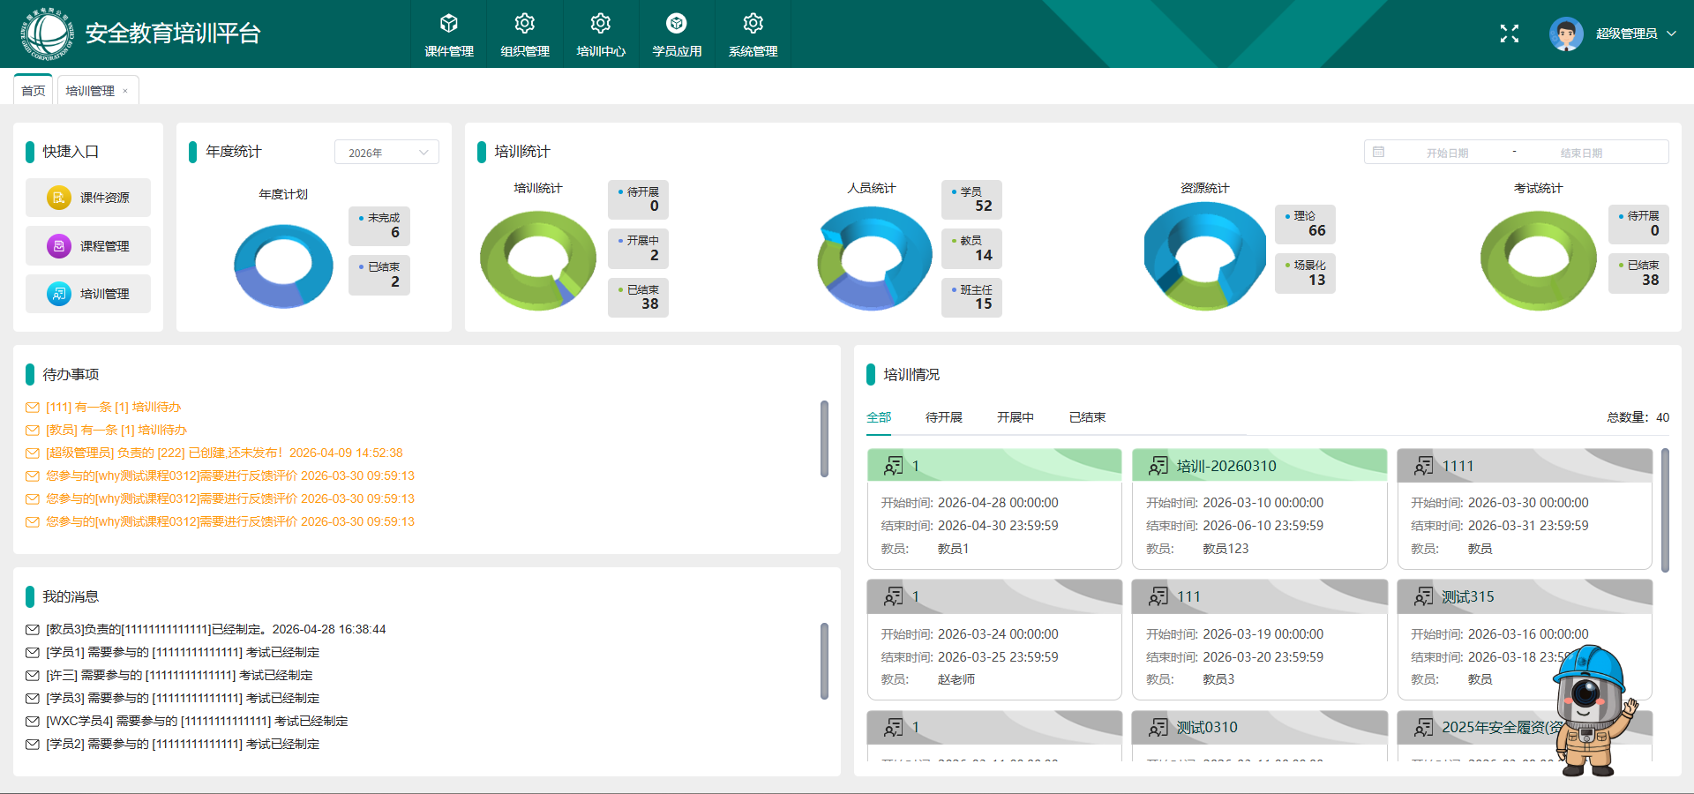
Task: Open the 培训-20260310 training card
Action: (x=1259, y=509)
